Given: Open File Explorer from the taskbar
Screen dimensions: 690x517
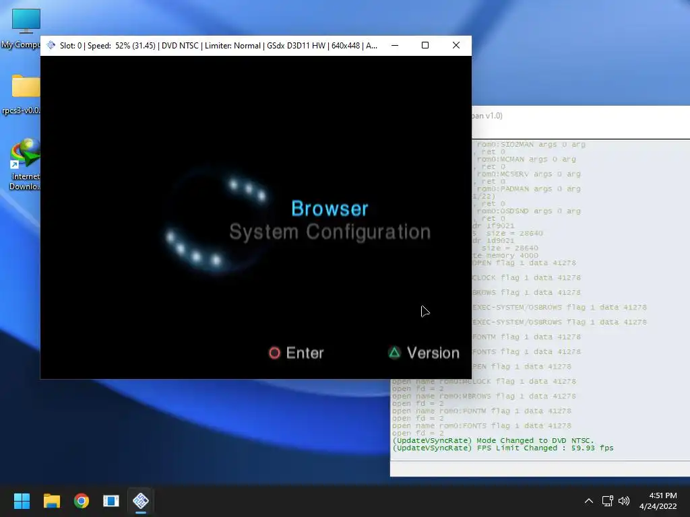Looking at the screenshot, I should (x=51, y=501).
